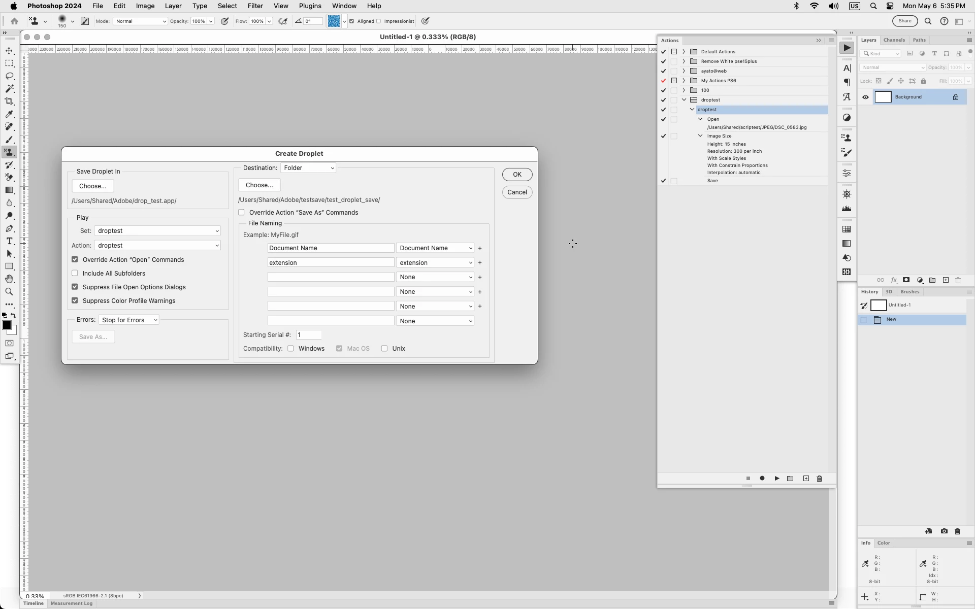Create new snapshot camera icon in History
The width and height of the screenshot is (975, 609).
point(944,531)
